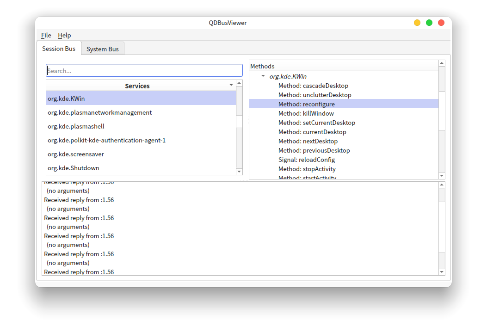Maximize the QDBusViewer window (green button)
The width and height of the screenshot is (487, 327).
point(429,23)
